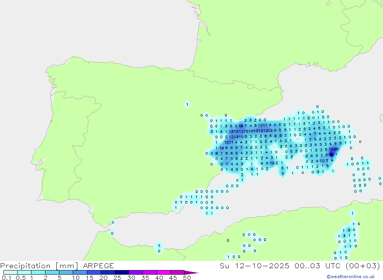383x280 pixels.
Task: Choose the 25–30 mm navy legend swatch
Action: (122, 272)
